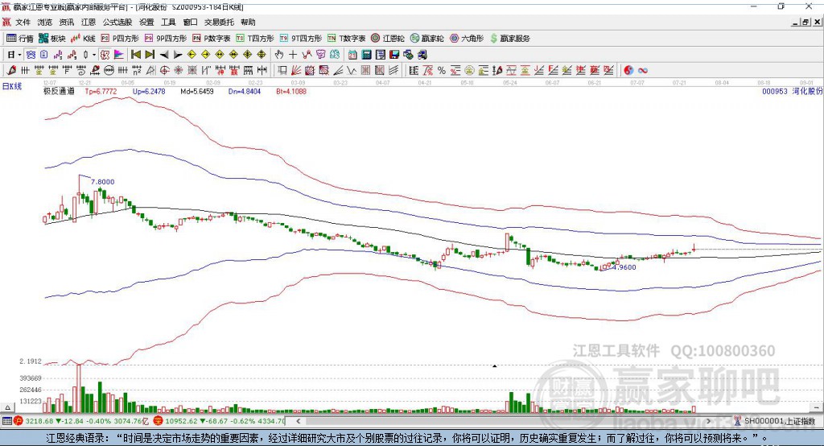The width and height of the screenshot is (824, 446).
Task: Open the T四方形 tool
Action: pyautogui.click(x=255, y=39)
